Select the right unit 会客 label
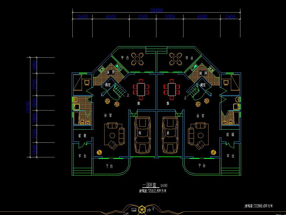286x215 pixels. (200, 116)
